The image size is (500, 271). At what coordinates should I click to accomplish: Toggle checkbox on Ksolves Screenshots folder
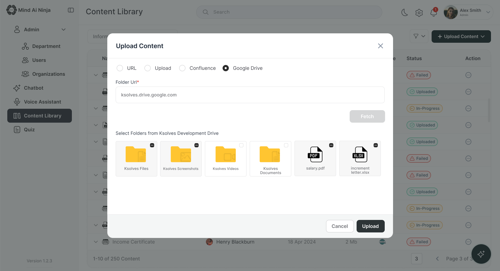click(197, 145)
